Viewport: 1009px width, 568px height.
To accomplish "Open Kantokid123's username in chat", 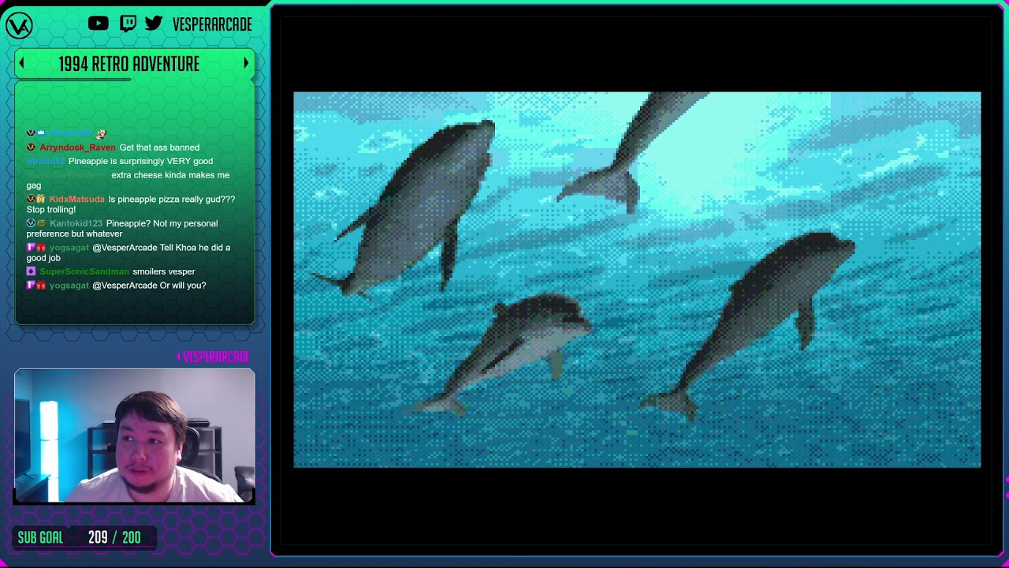I will coord(76,223).
